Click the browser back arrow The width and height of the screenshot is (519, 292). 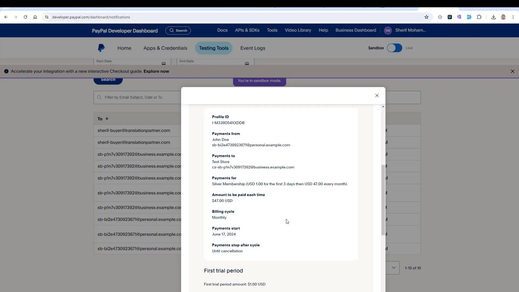(6, 17)
